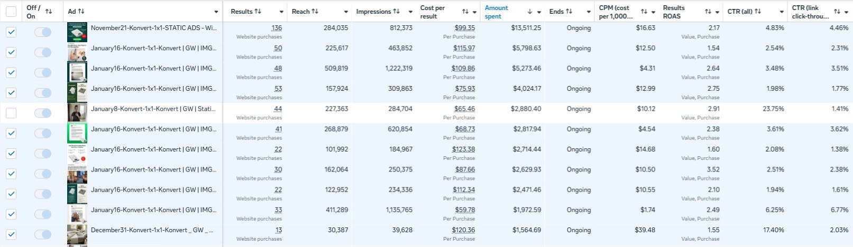853x247 pixels.
Task: Select the $1.74 CPM cell
Action: (x=647, y=210)
